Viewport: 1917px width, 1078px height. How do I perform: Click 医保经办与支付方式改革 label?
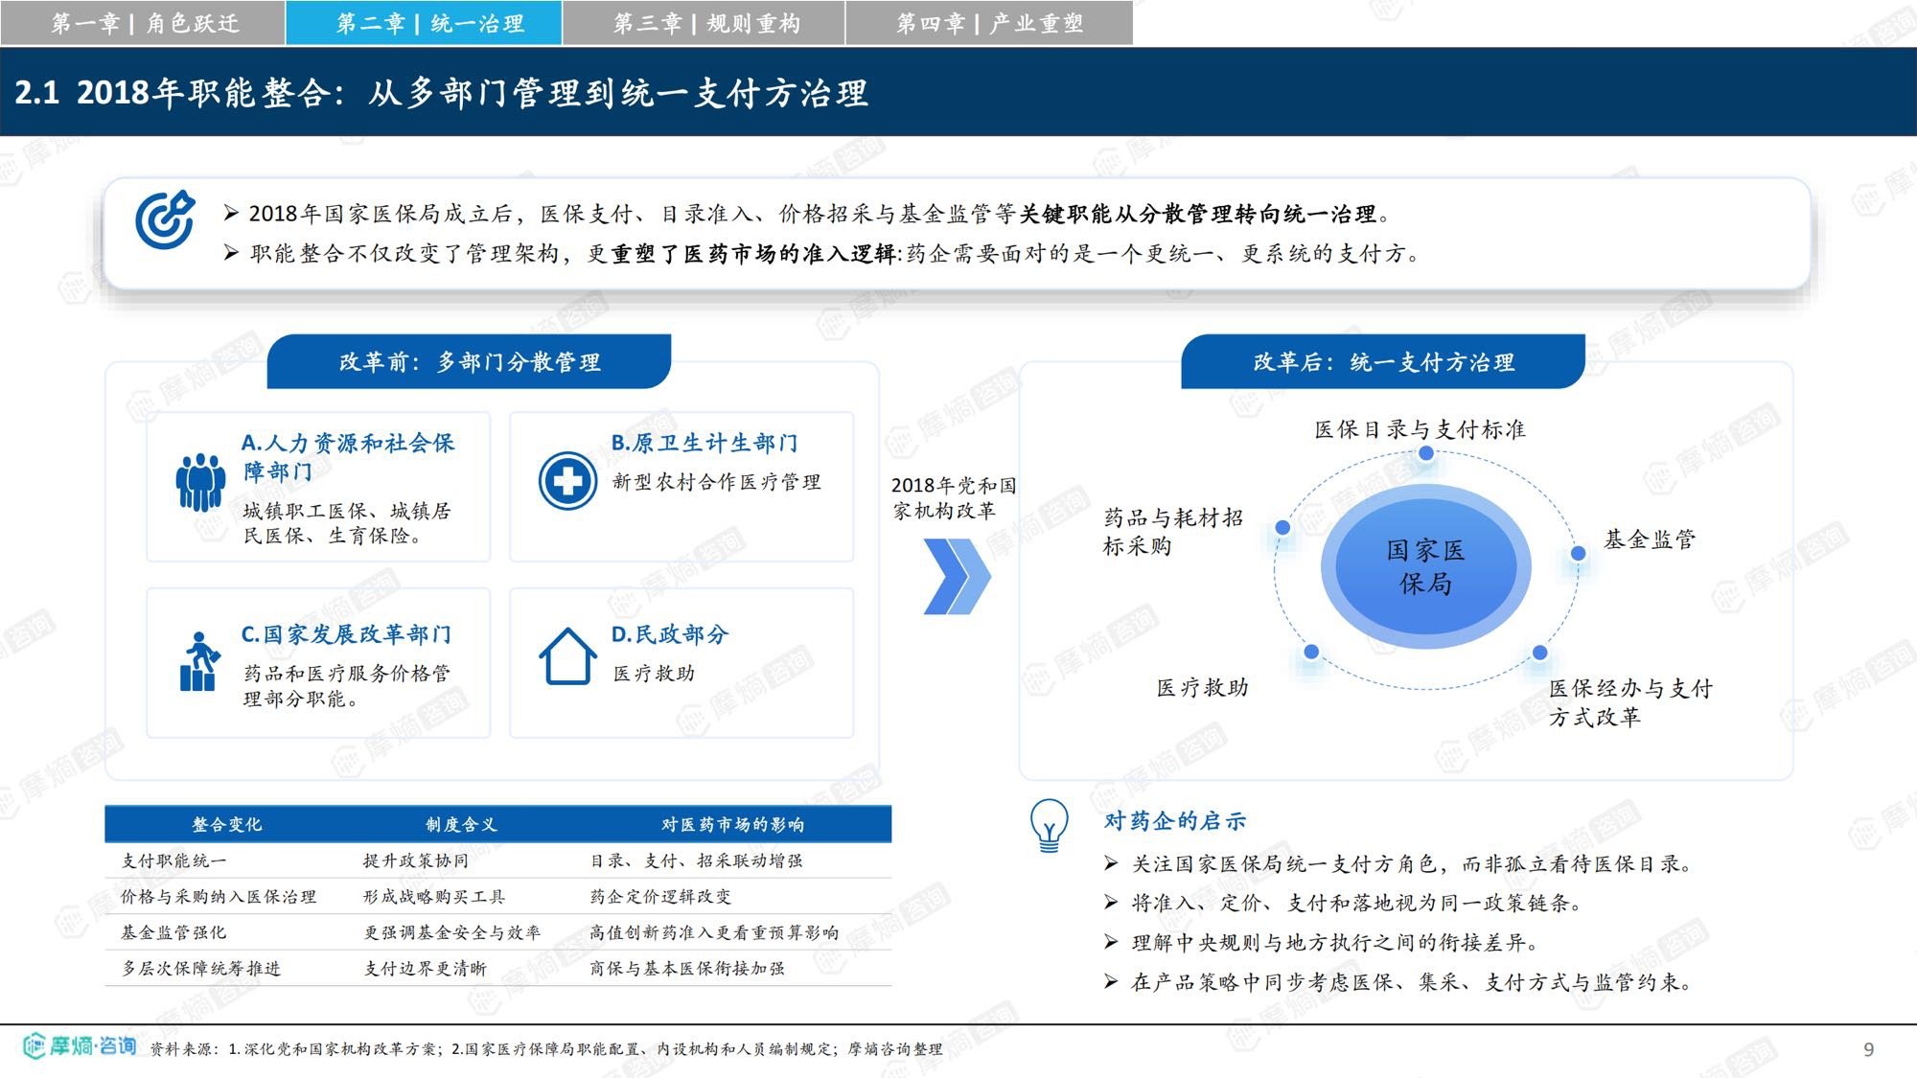1630,702
